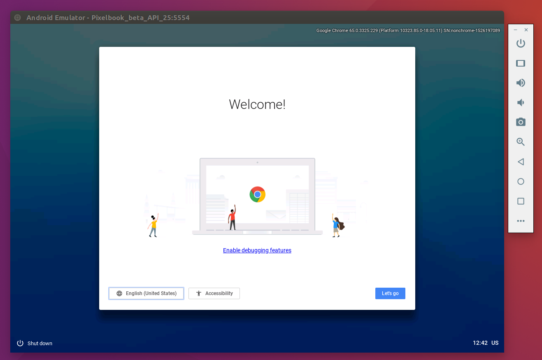Click the emulator power button icon
Viewport: 542px width, 360px height.
pos(521,43)
